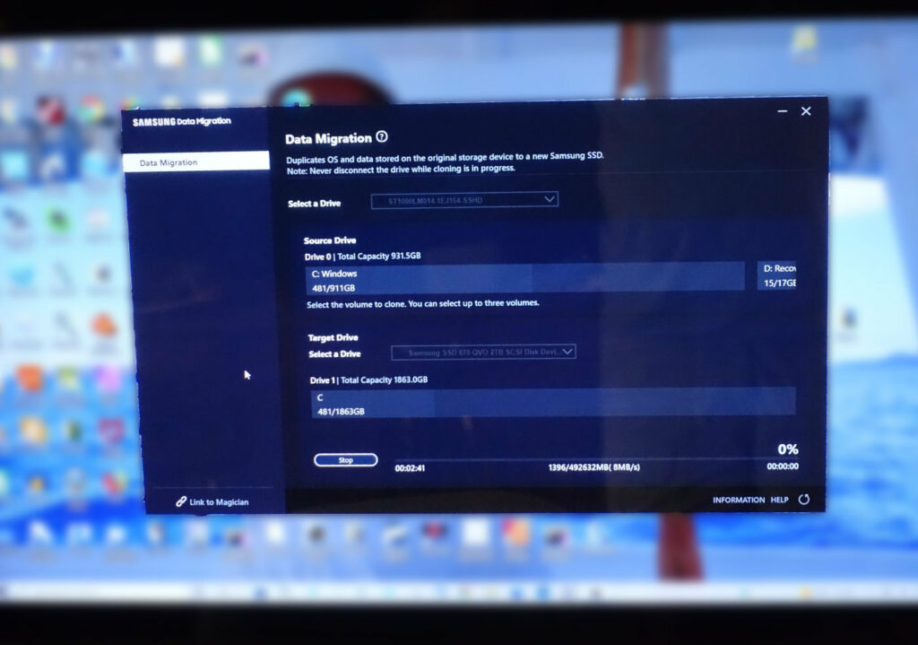This screenshot has width=918, height=645.
Task: Open the source drive ST1000LM014 dropdown
Action: [x=464, y=200]
